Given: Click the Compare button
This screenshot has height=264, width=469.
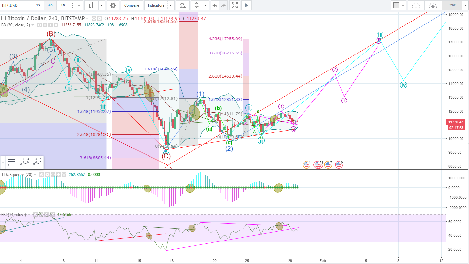Looking at the screenshot, I should click(132, 5).
